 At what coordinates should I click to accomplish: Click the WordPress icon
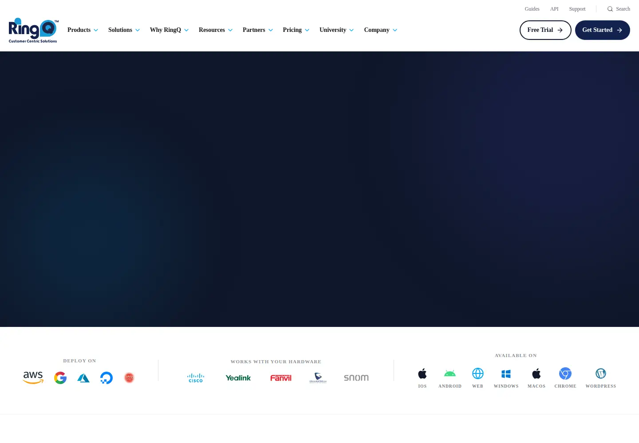click(601, 373)
